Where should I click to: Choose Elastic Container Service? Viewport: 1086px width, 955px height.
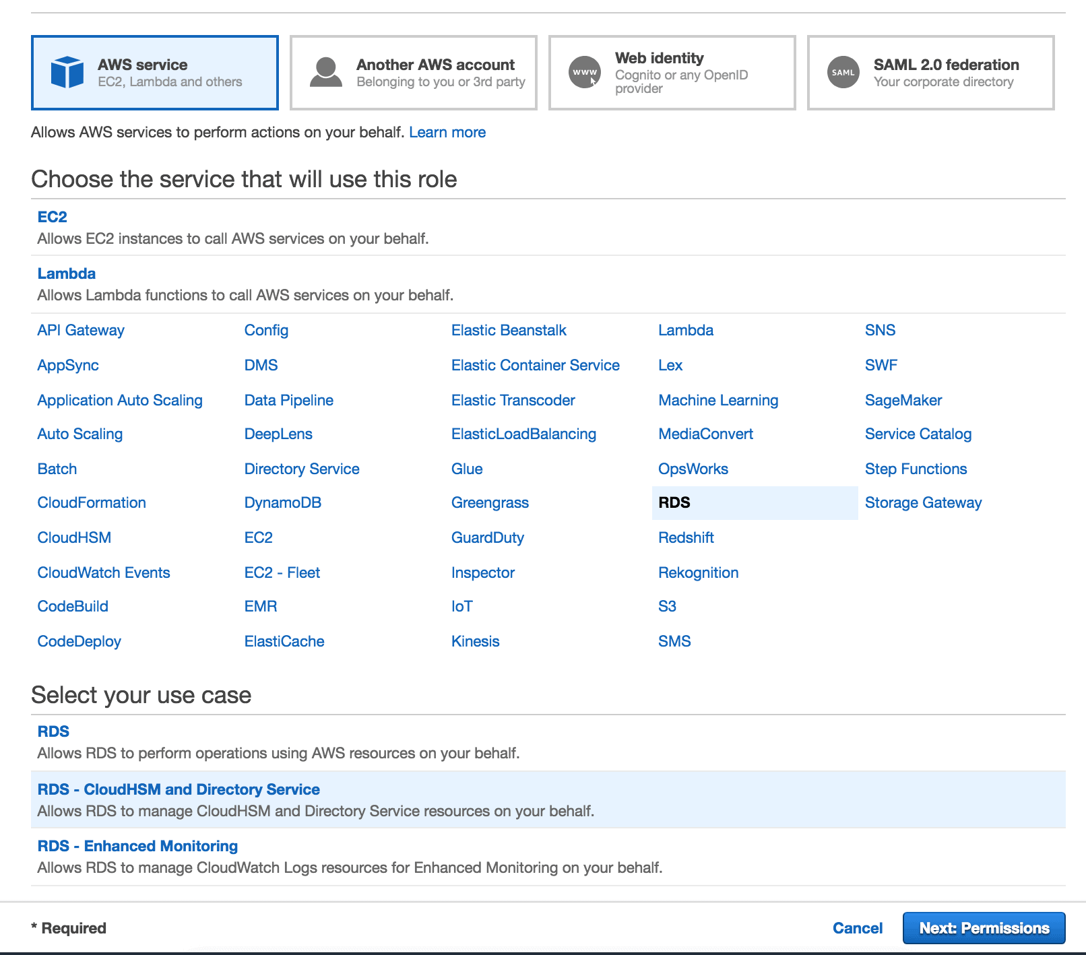(536, 365)
